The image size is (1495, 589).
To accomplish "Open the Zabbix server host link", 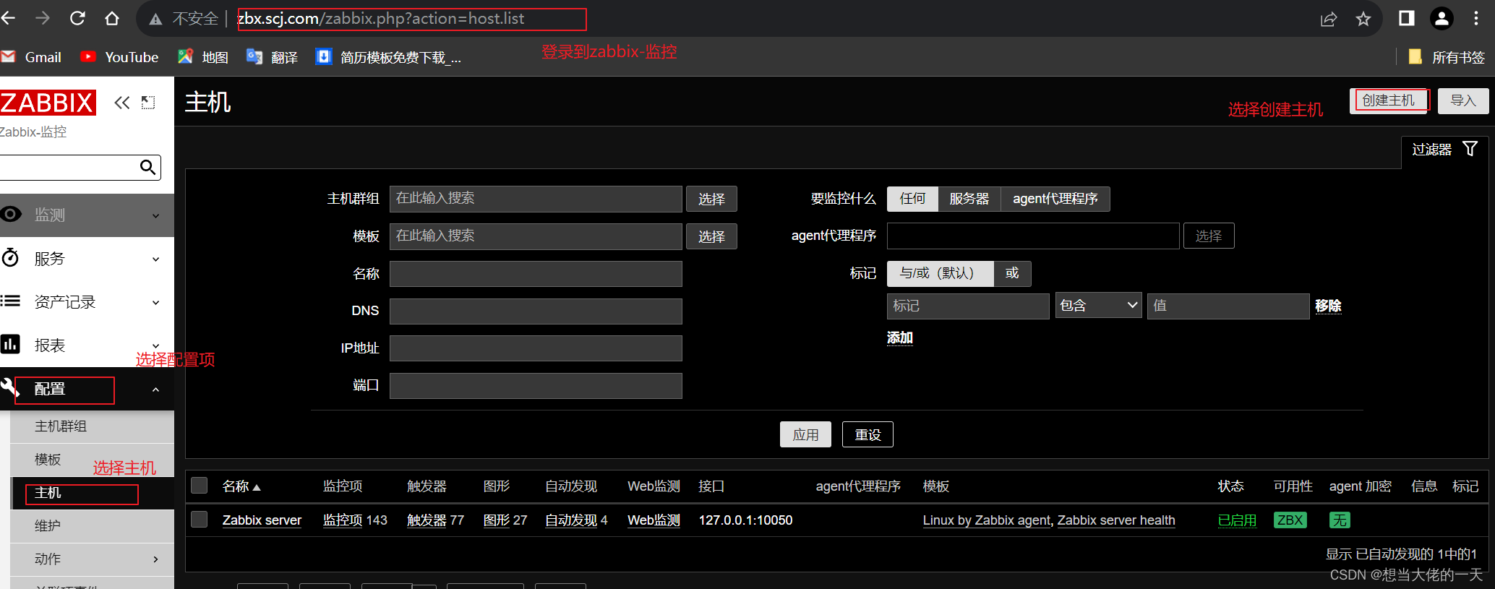I will (262, 520).
